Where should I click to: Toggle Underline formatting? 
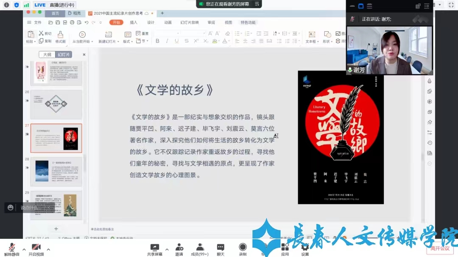coord(177,41)
